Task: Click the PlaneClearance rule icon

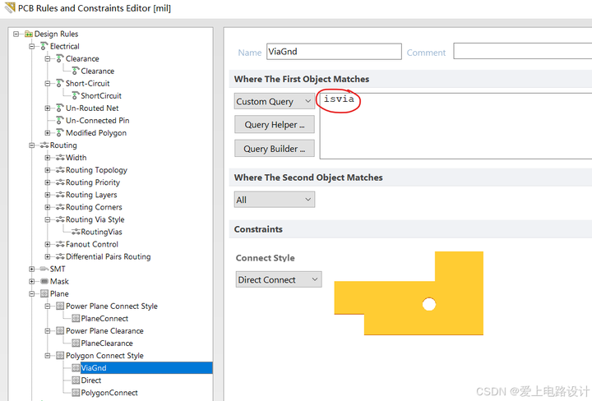Action: tap(76, 343)
